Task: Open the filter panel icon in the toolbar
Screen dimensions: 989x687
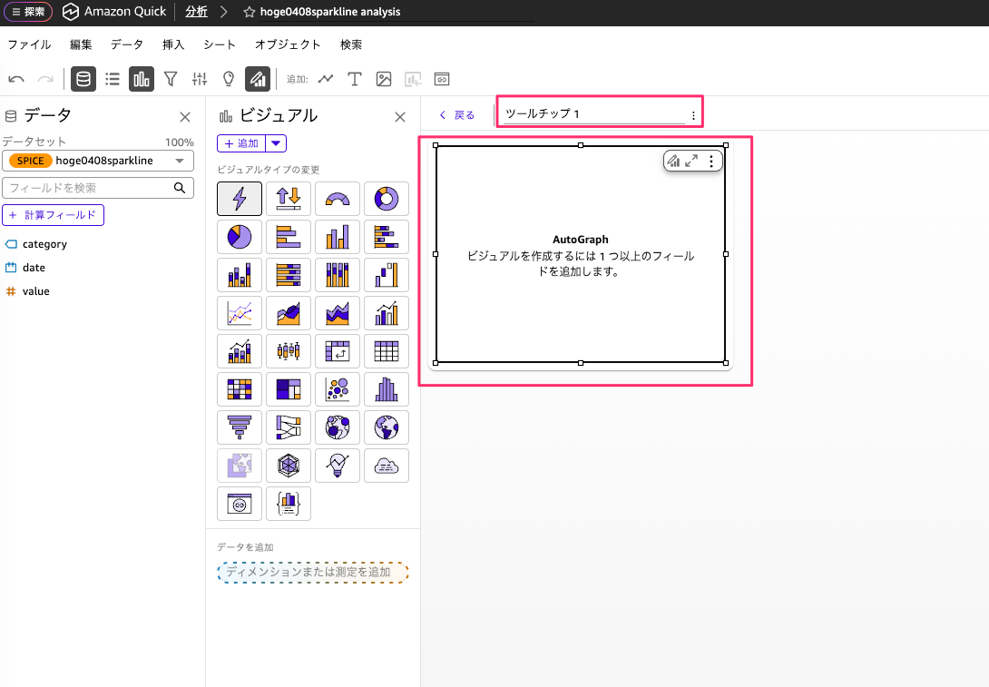Action: click(171, 79)
